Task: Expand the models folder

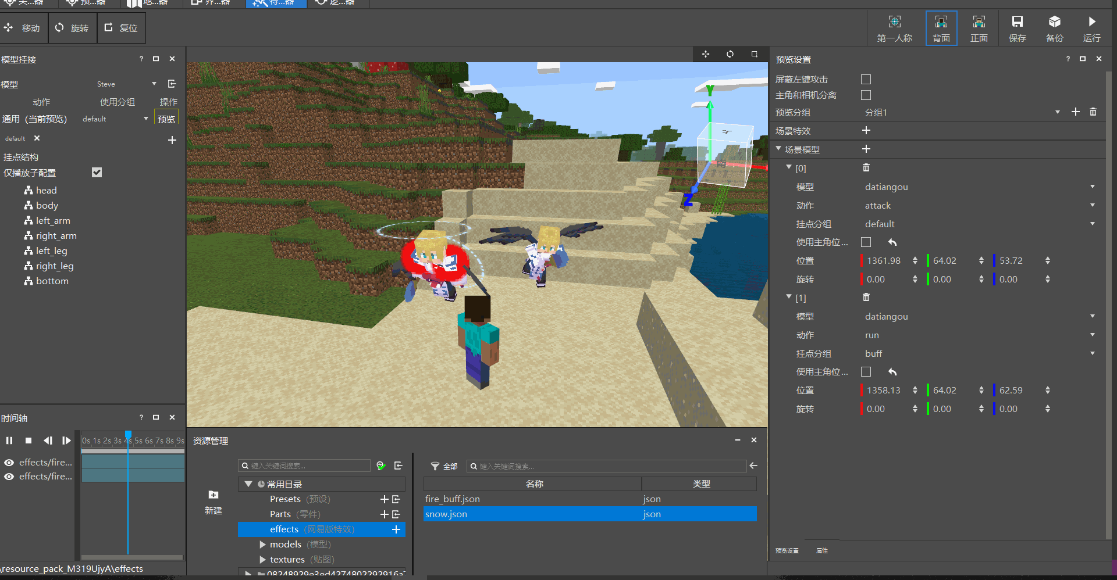Action: point(262,545)
